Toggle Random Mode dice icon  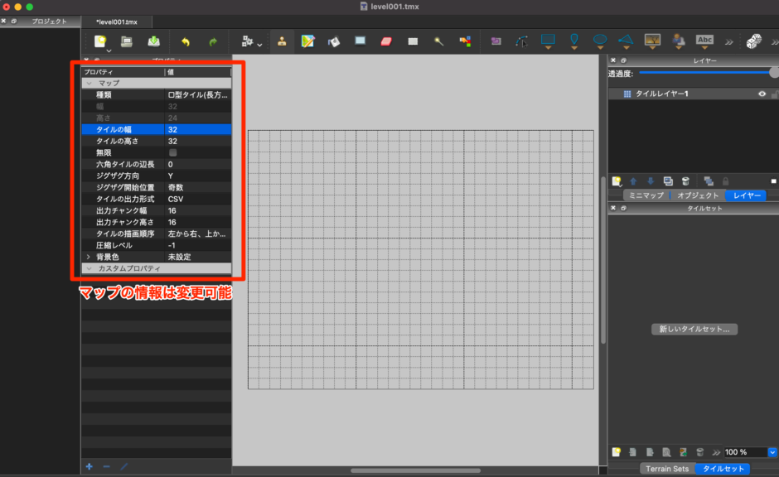tap(753, 41)
